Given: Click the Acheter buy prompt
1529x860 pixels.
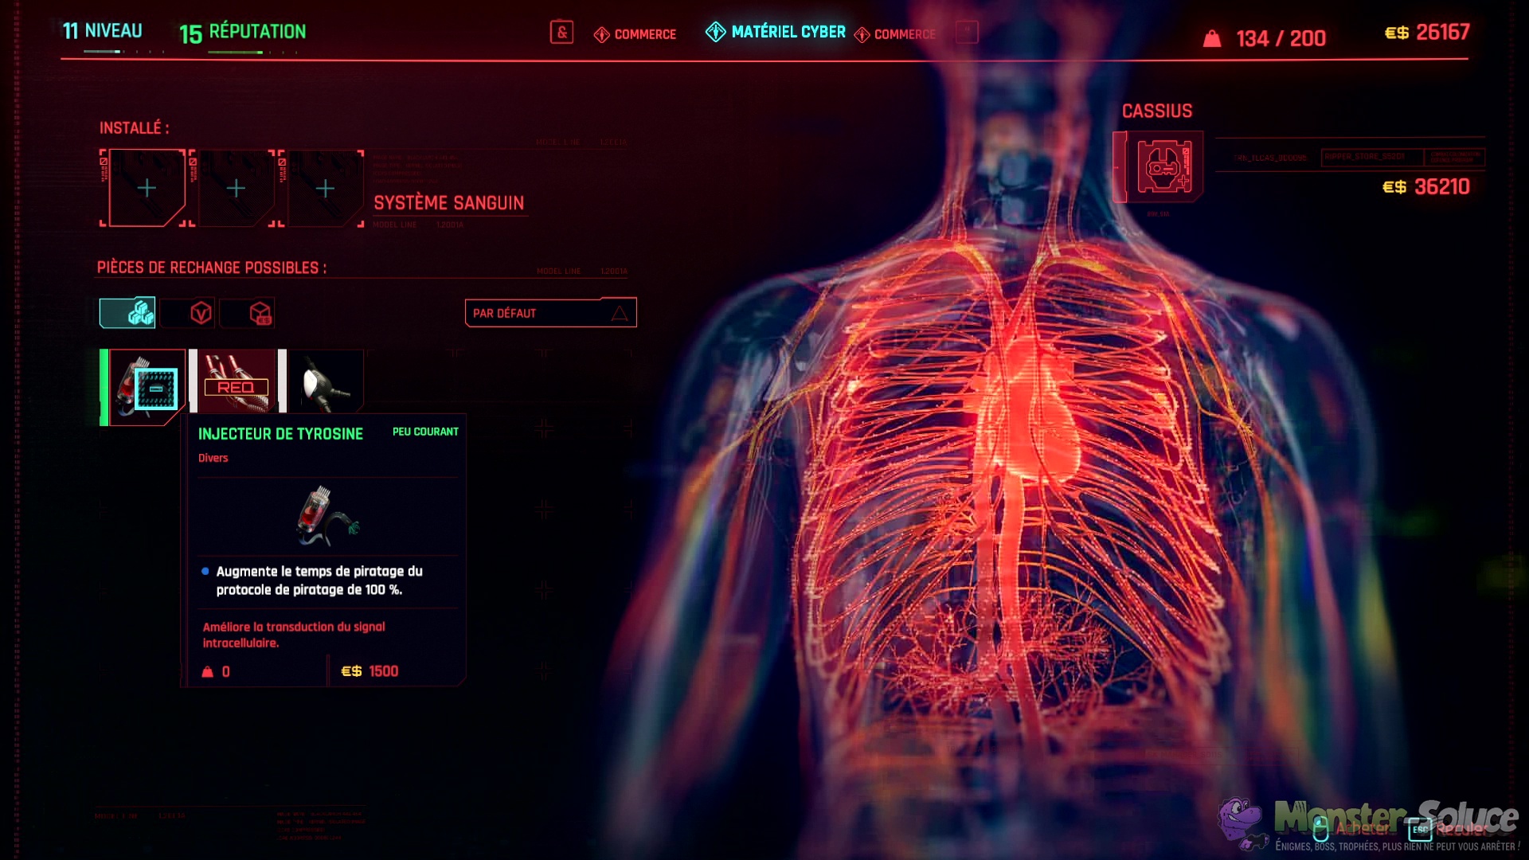Looking at the screenshot, I should tap(1351, 829).
